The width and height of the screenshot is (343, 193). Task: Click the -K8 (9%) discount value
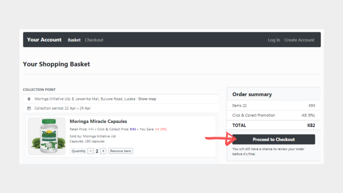pos(308,115)
